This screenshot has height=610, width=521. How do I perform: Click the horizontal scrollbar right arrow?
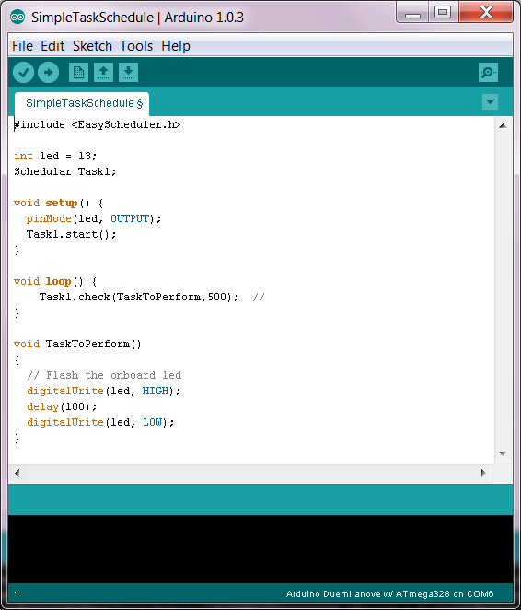pos(483,473)
